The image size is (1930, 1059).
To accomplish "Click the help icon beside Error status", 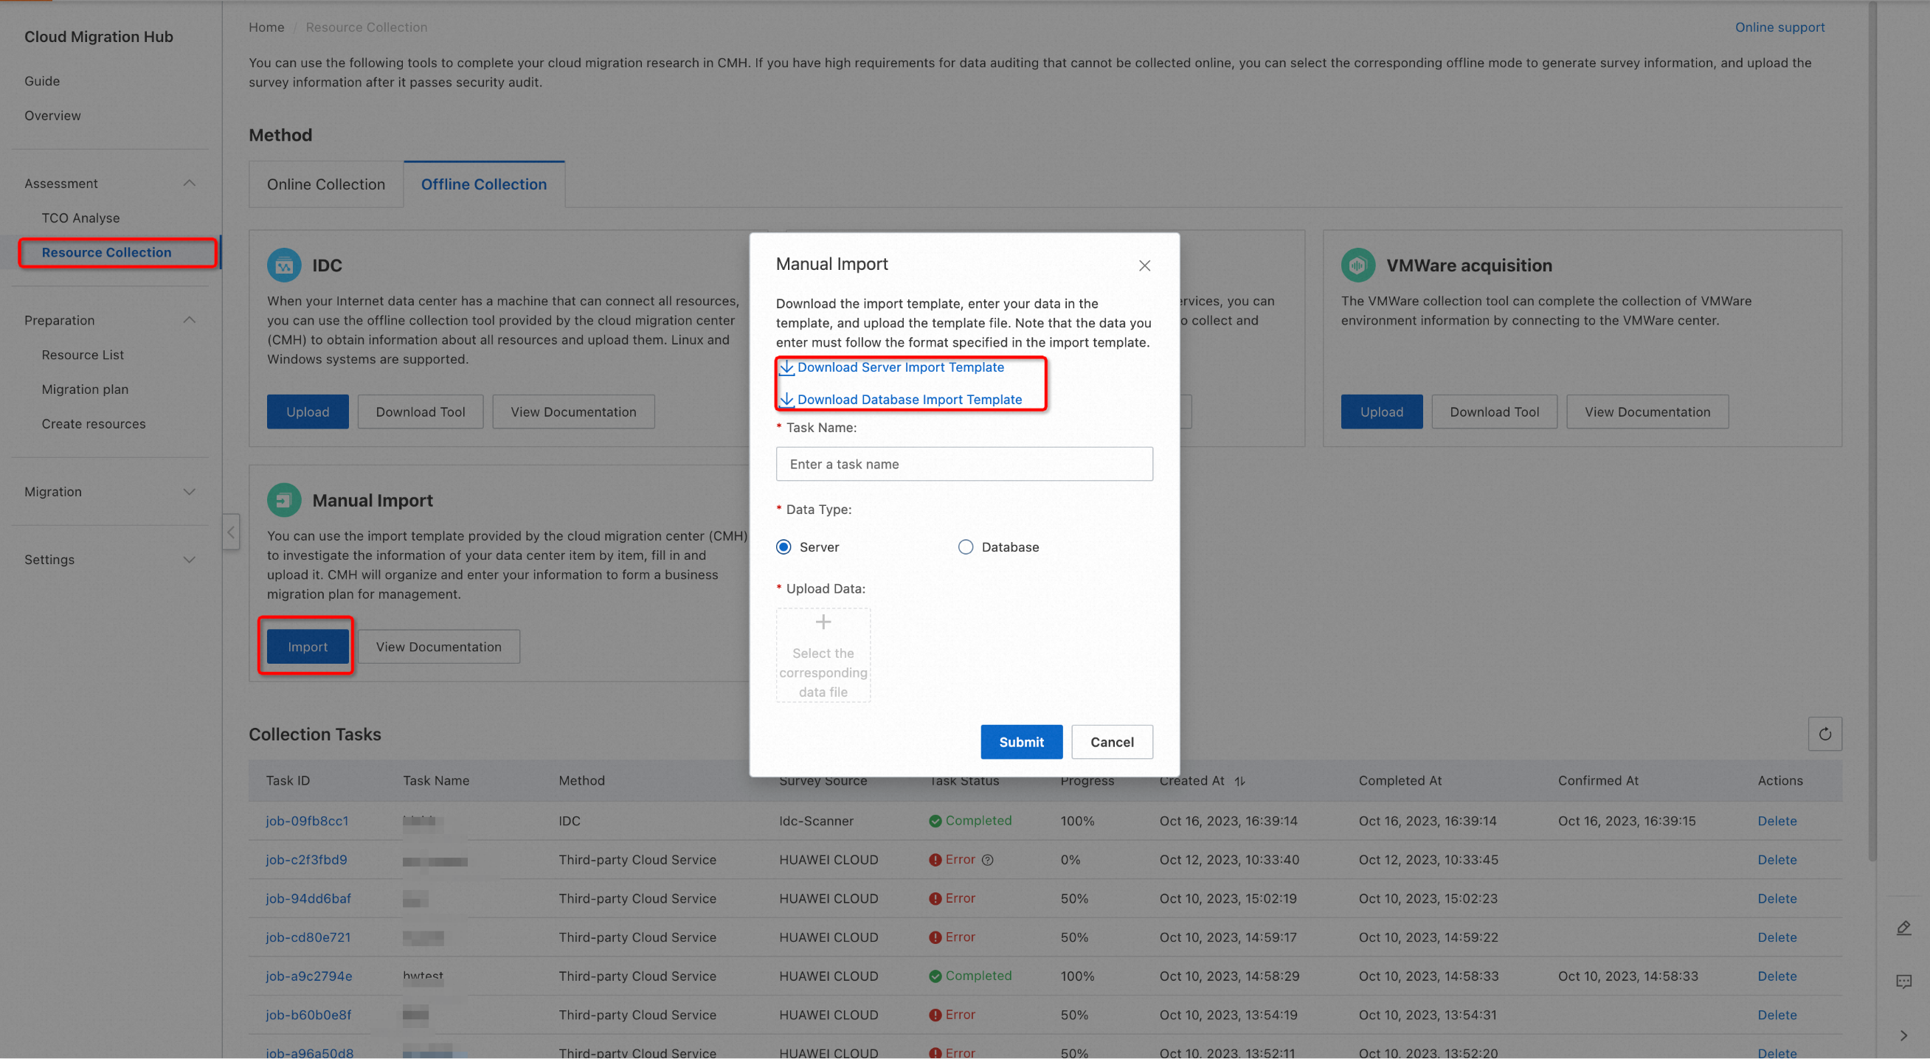I will 987,860.
